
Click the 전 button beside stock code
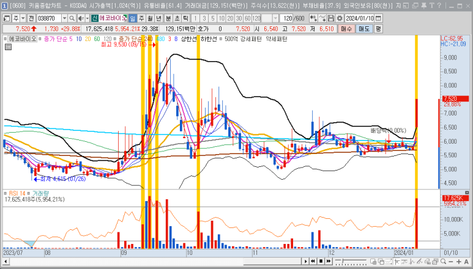pos(31,18)
